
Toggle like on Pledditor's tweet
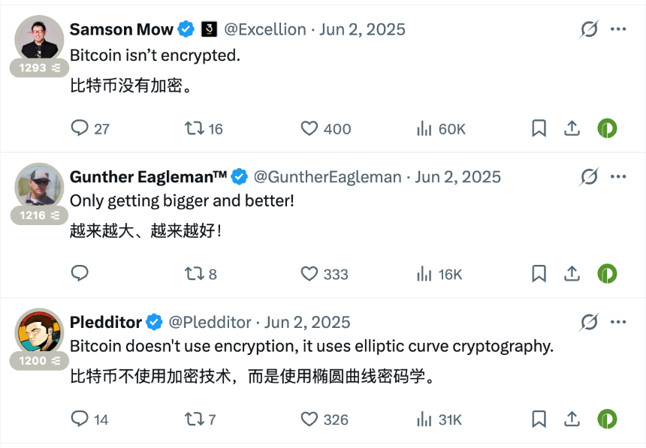tap(308, 418)
